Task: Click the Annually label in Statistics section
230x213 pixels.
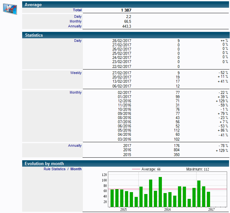Action: pyautogui.click(x=75, y=145)
